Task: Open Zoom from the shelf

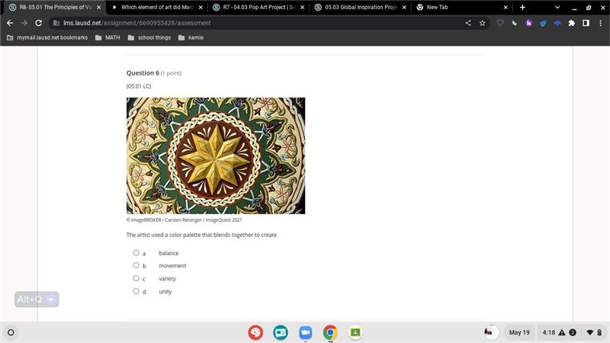Action: click(x=306, y=332)
